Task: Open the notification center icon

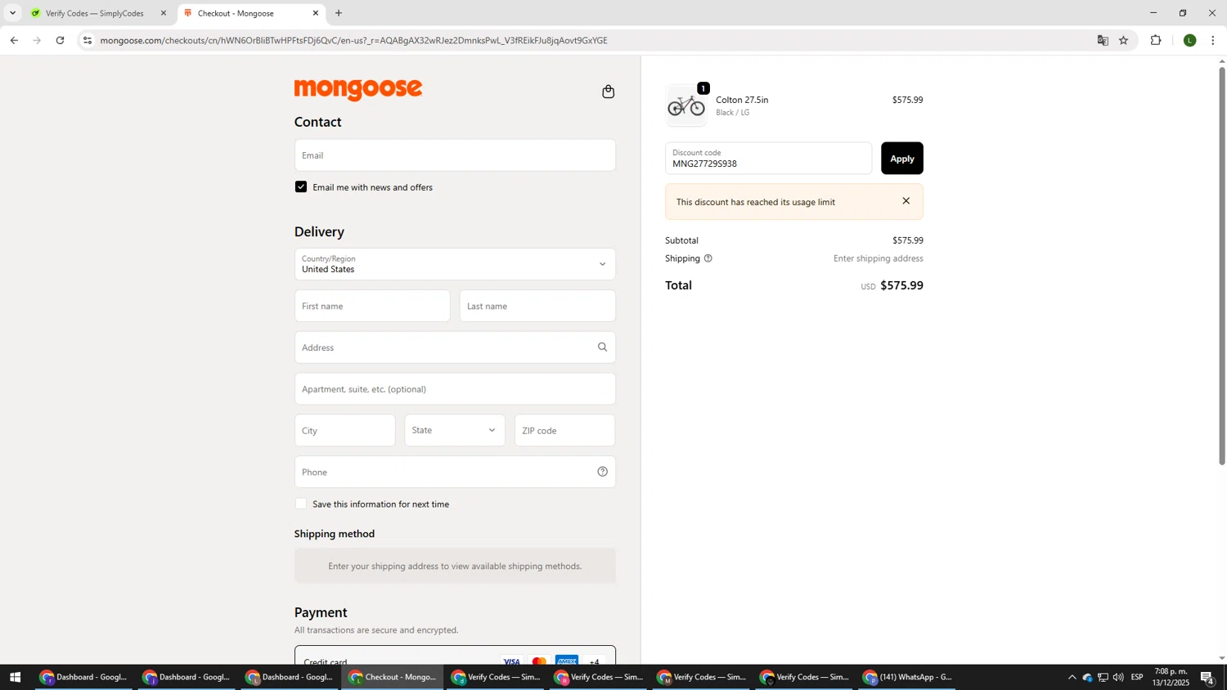Action: [1207, 678]
